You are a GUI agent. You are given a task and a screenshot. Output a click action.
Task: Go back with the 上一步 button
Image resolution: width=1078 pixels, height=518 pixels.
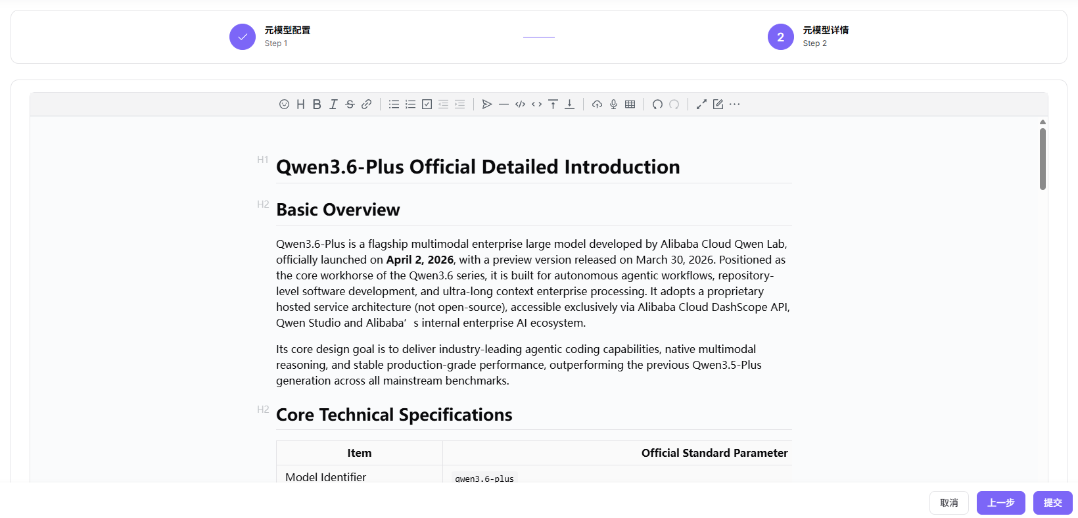pos(1001,503)
